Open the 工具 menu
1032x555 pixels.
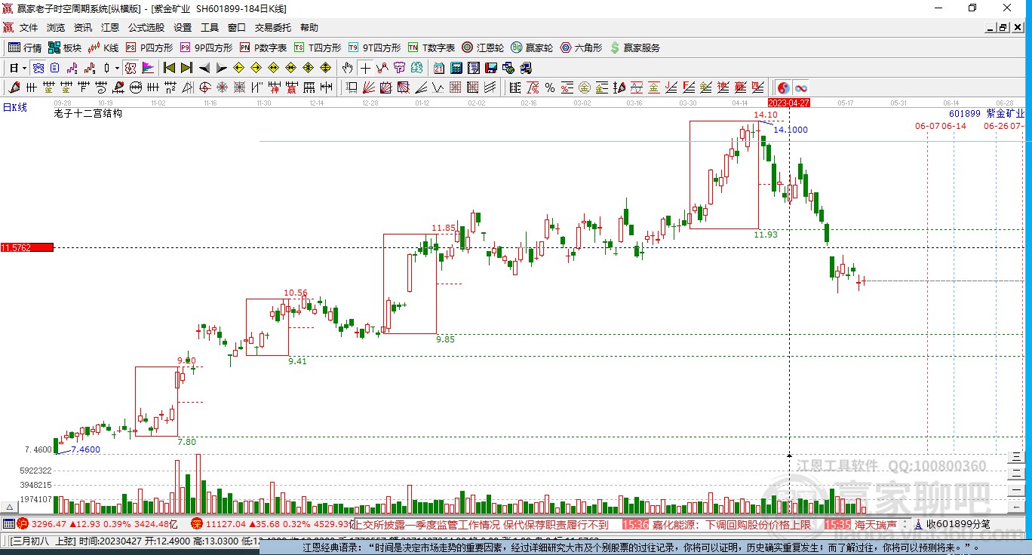[210, 27]
